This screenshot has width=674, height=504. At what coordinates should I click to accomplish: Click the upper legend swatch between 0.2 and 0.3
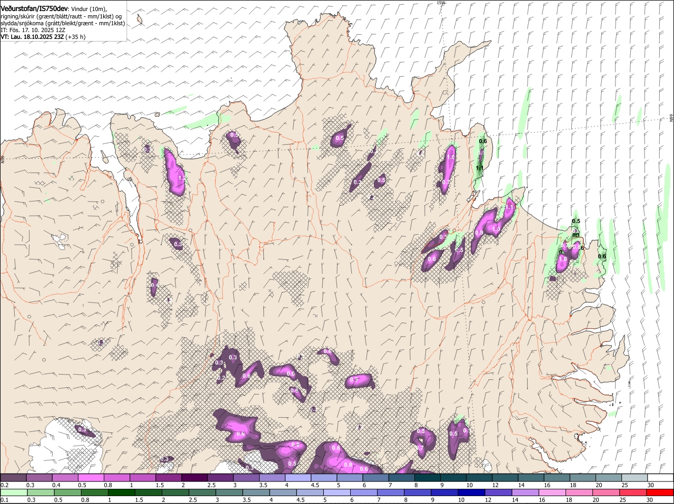(14, 478)
